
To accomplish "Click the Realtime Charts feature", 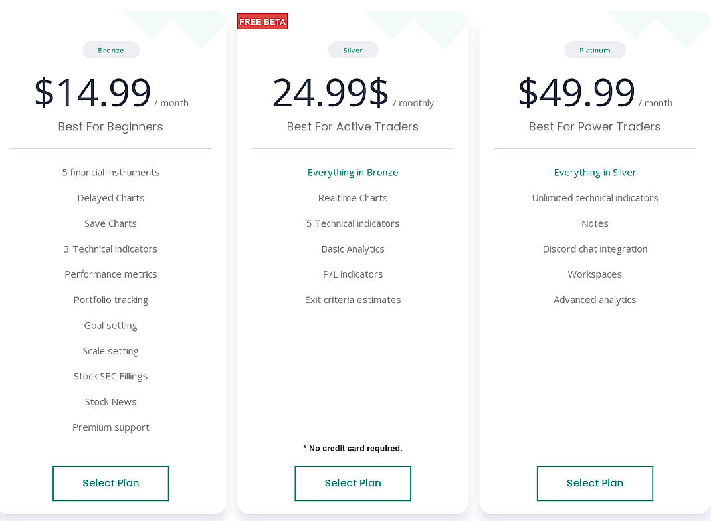I will coord(353,197).
